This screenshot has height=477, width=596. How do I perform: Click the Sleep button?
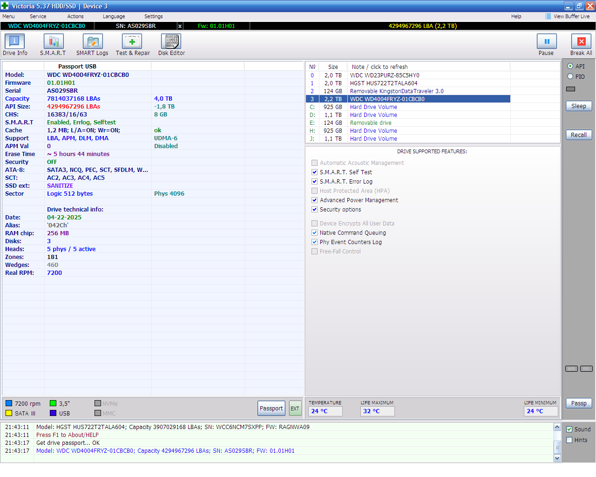tap(579, 106)
